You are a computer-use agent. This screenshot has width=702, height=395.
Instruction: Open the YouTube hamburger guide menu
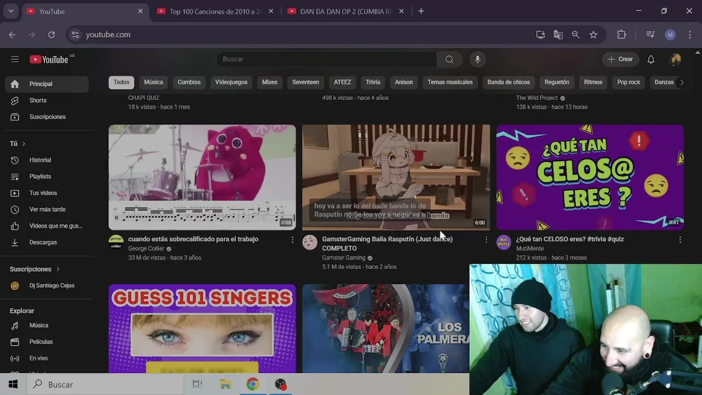click(15, 59)
